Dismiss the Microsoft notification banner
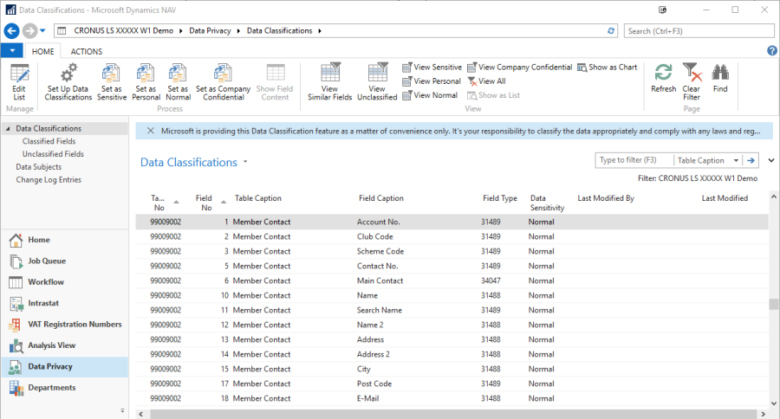 (151, 132)
